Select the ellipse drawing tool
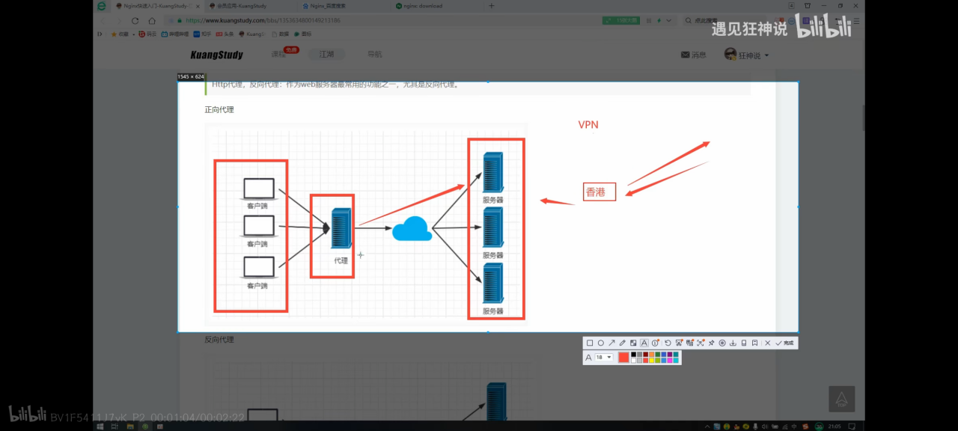Viewport: 958px width, 431px height. (x=600, y=343)
